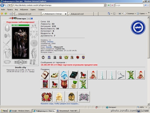150x113 pixels.
Task: Expand the Страница menu dropdown
Action: pyautogui.click(x=135, y=14)
